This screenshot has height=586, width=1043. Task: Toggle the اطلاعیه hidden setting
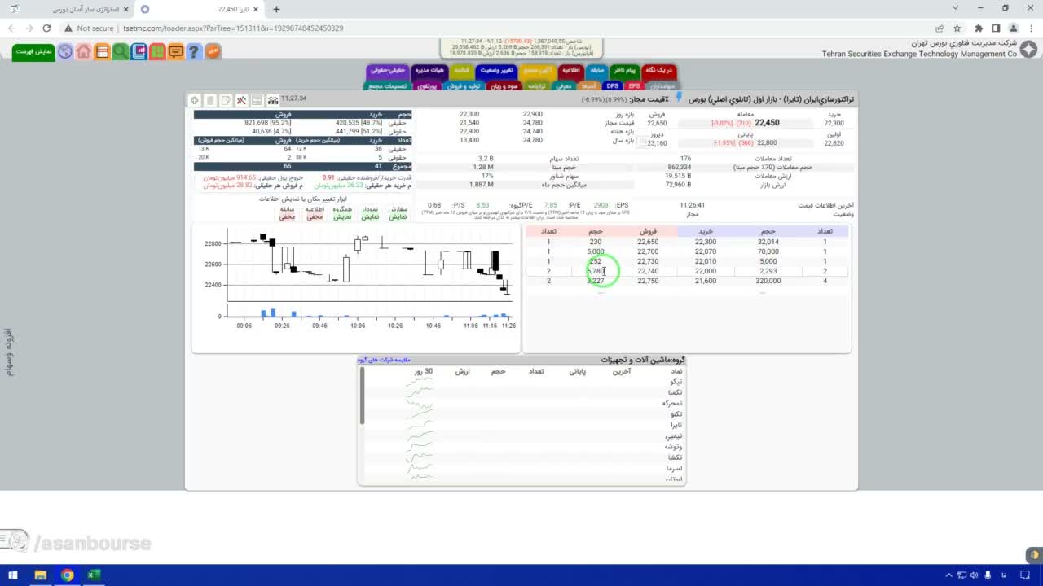coord(315,212)
